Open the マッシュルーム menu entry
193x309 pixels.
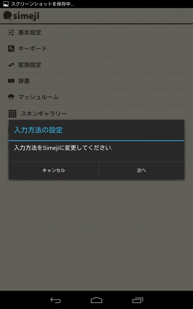click(96, 97)
